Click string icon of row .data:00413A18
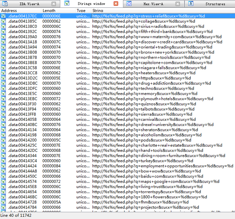Screen dimensions: 235x219 point(4,42)
